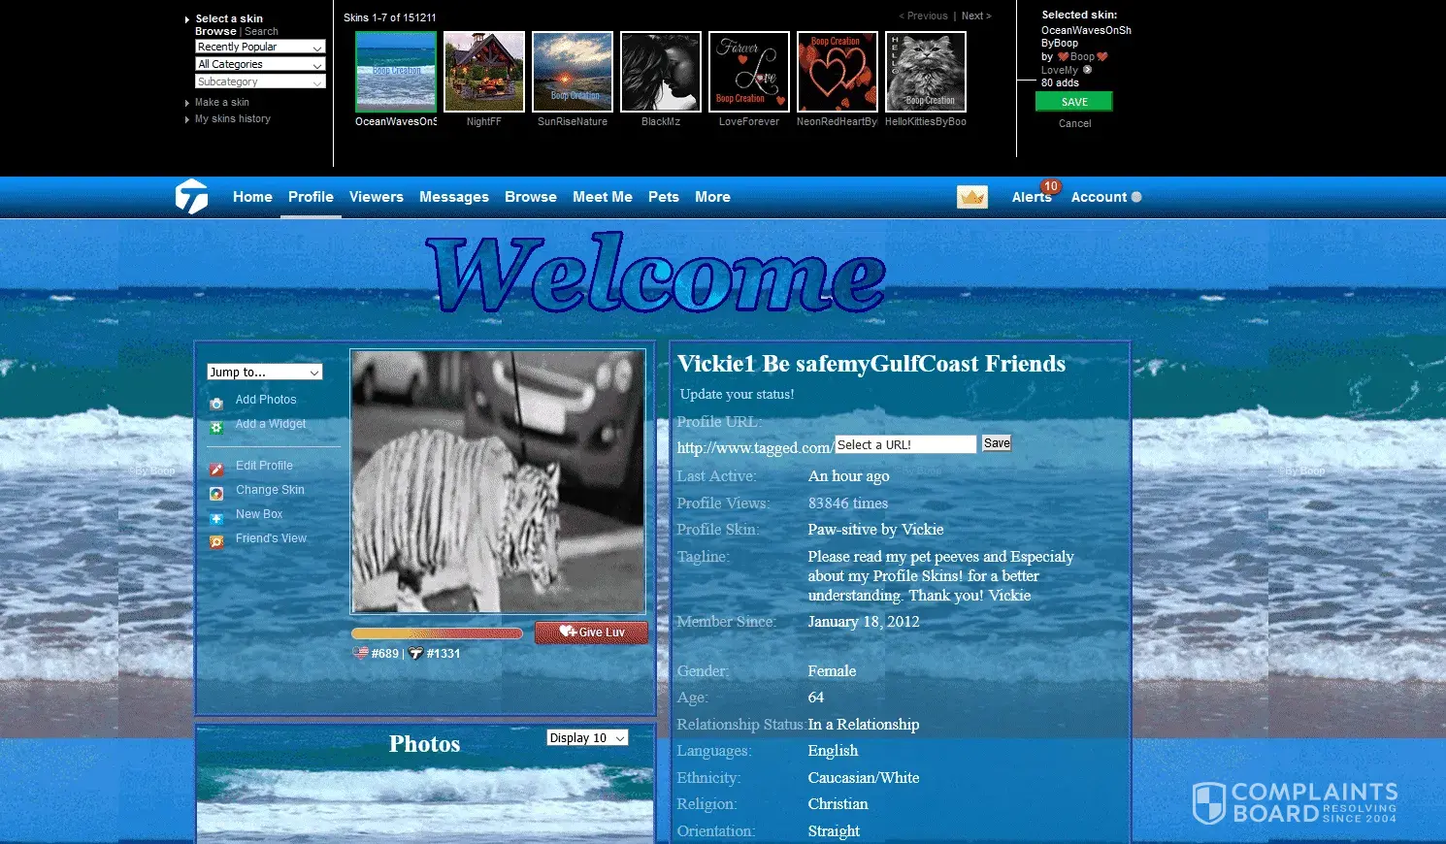Open the Meet Me tab
This screenshot has height=844, width=1446.
tap(603, 197)
